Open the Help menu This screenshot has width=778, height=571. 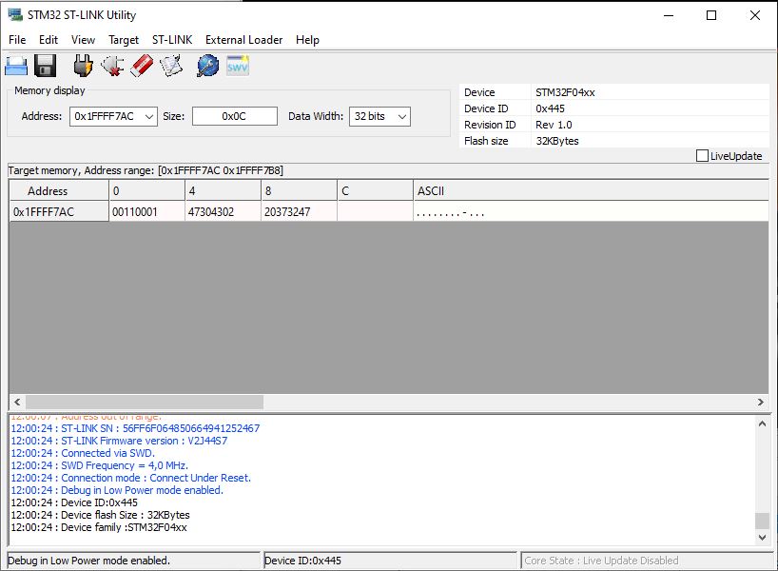(x=307, y=40)
